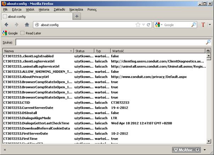Screen dimensions: 214x155
Task: Select CT3072253.CurrentServerDate preference
Action: coord(105,108)
